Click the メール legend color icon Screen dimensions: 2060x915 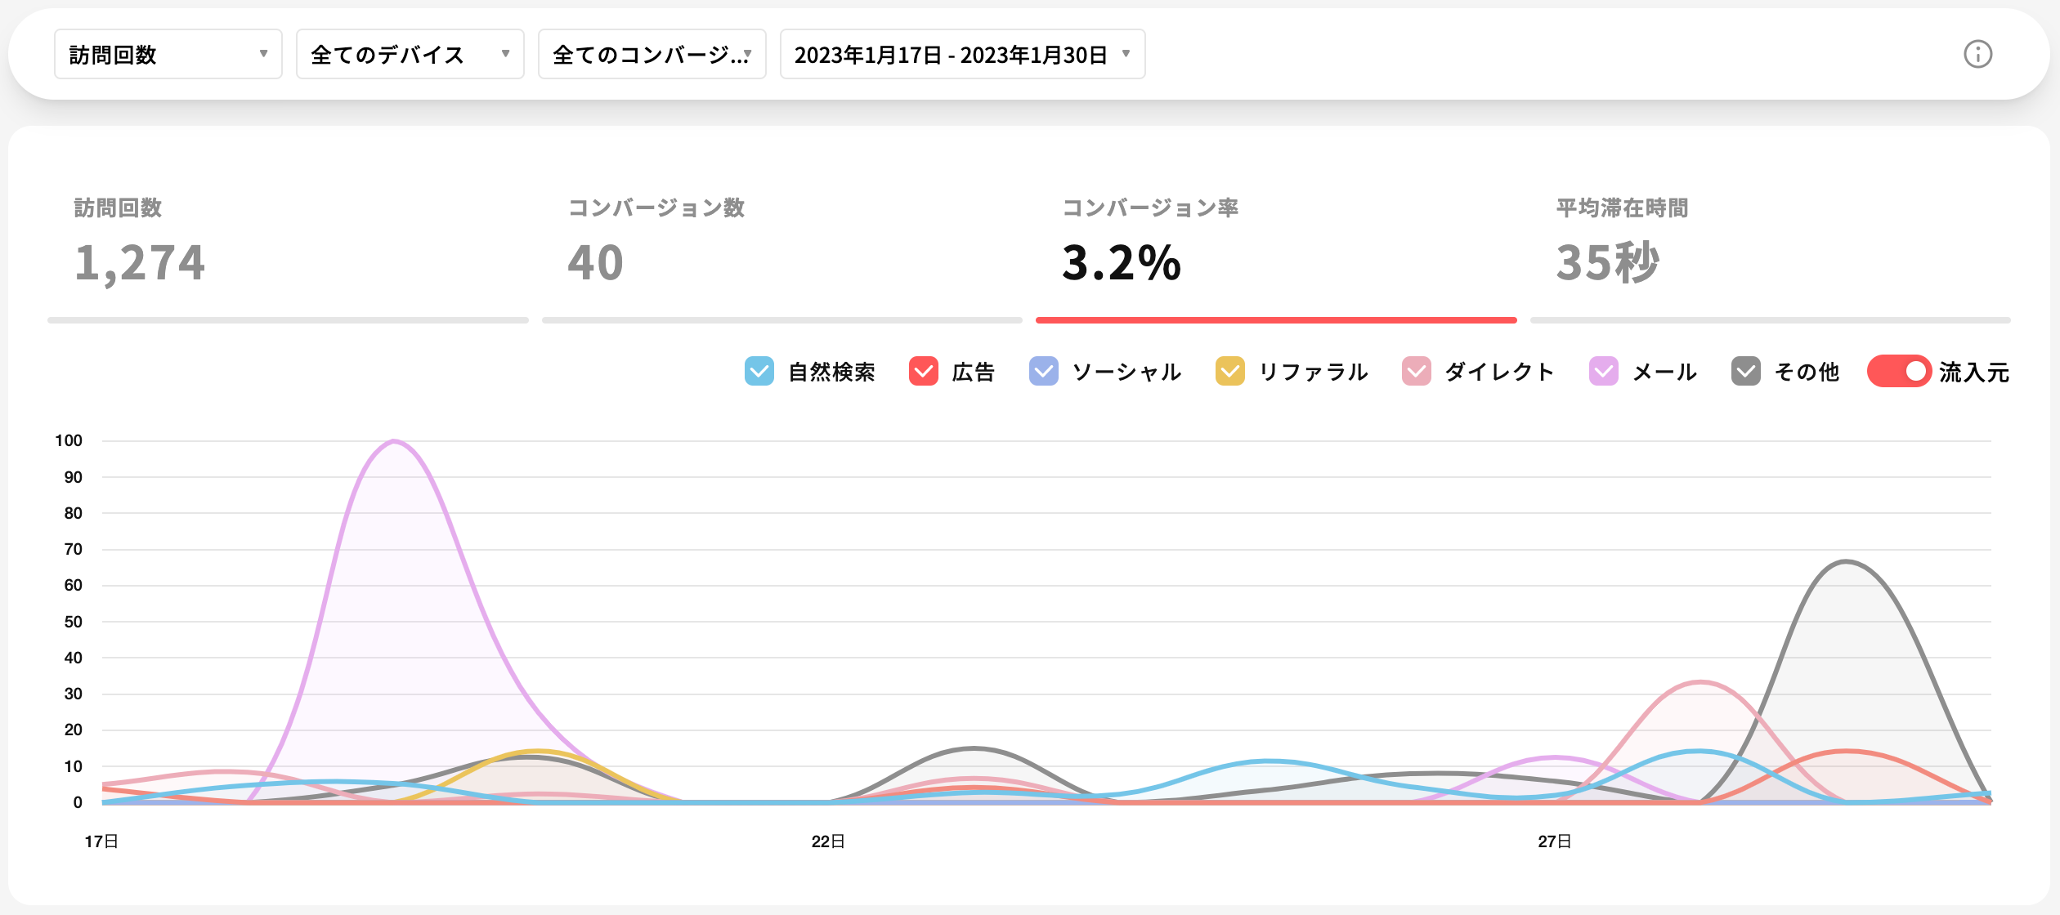1605,372
